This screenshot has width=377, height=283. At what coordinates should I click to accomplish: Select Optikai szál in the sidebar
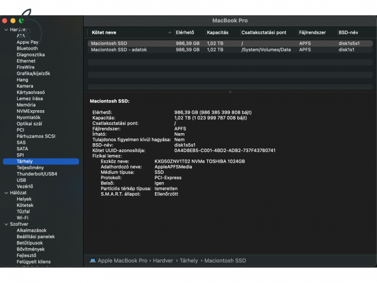coord(29,123)
